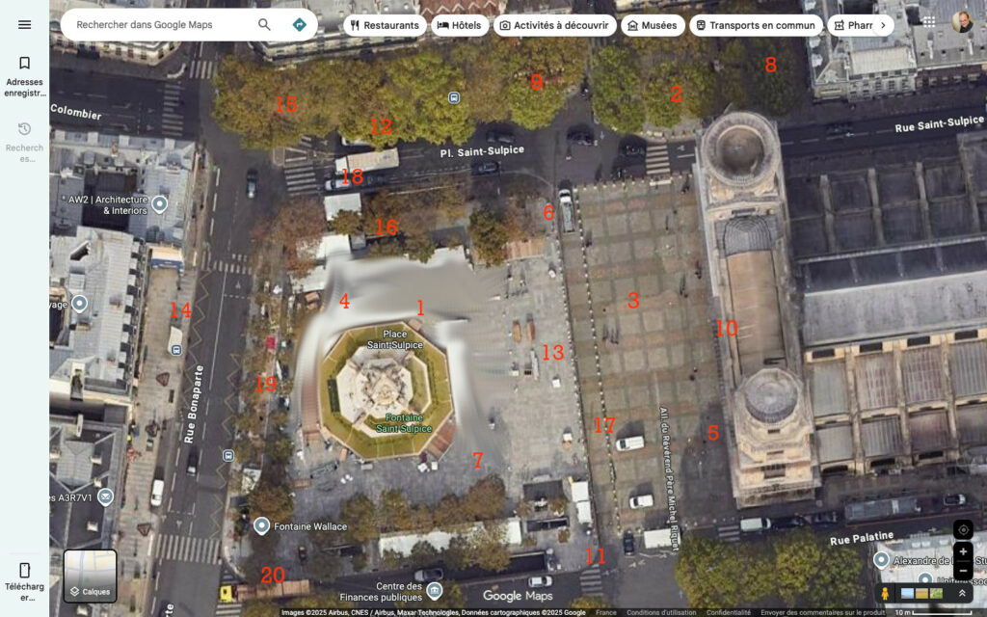Open the Google apps grid
Screen dimensions: 987x617
click(928, 21)
